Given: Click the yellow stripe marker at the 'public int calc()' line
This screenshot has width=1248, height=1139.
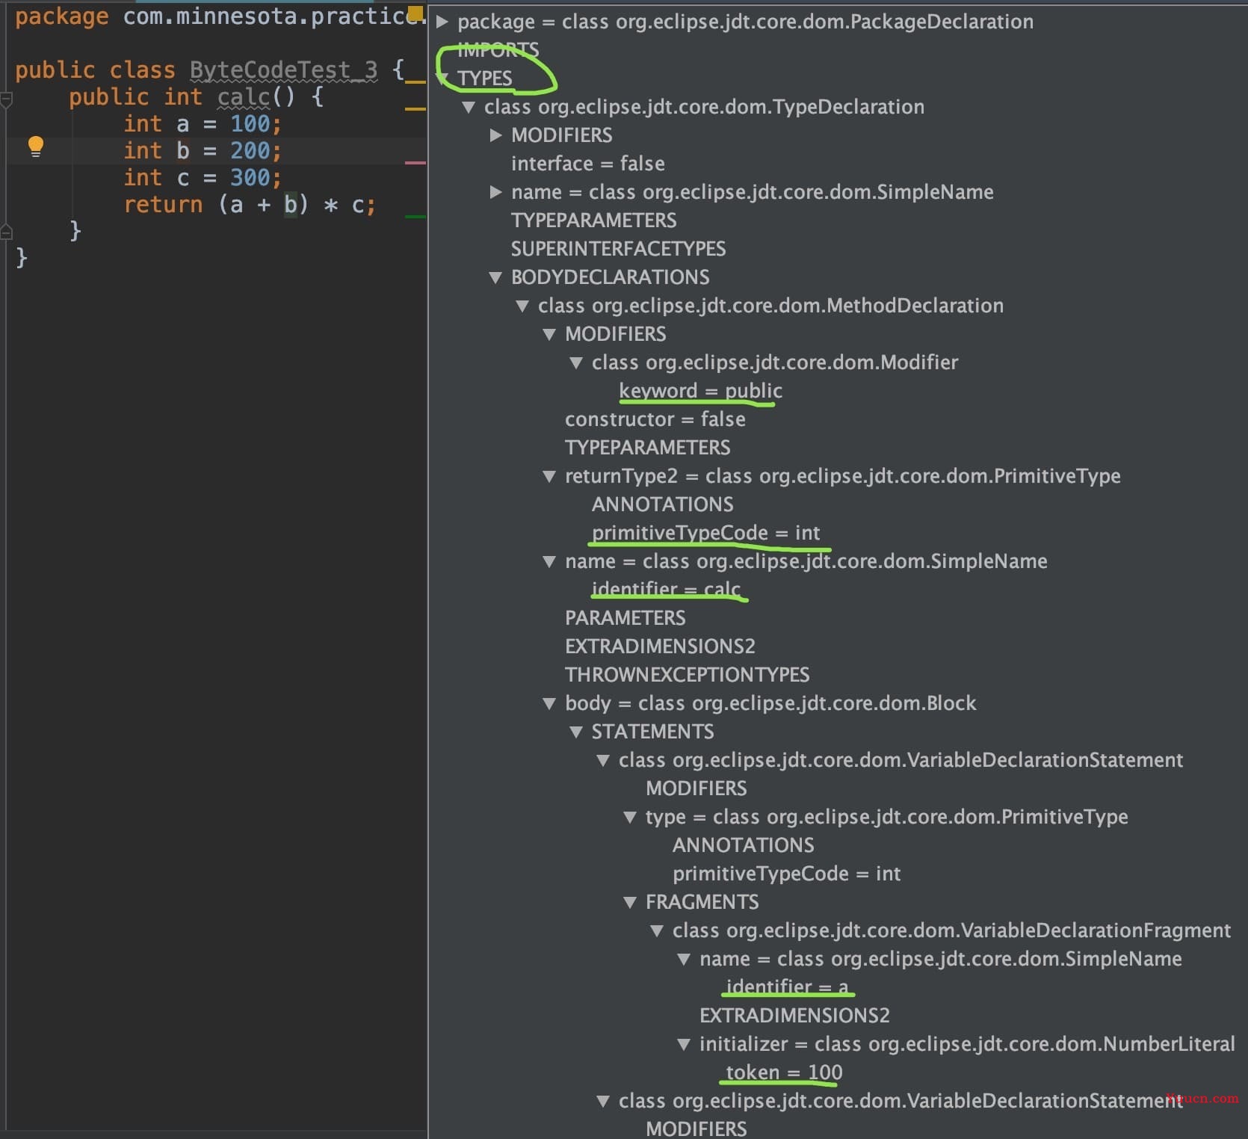Looking at the screenshot, I should pyautogui.click(x=415, y=109).
